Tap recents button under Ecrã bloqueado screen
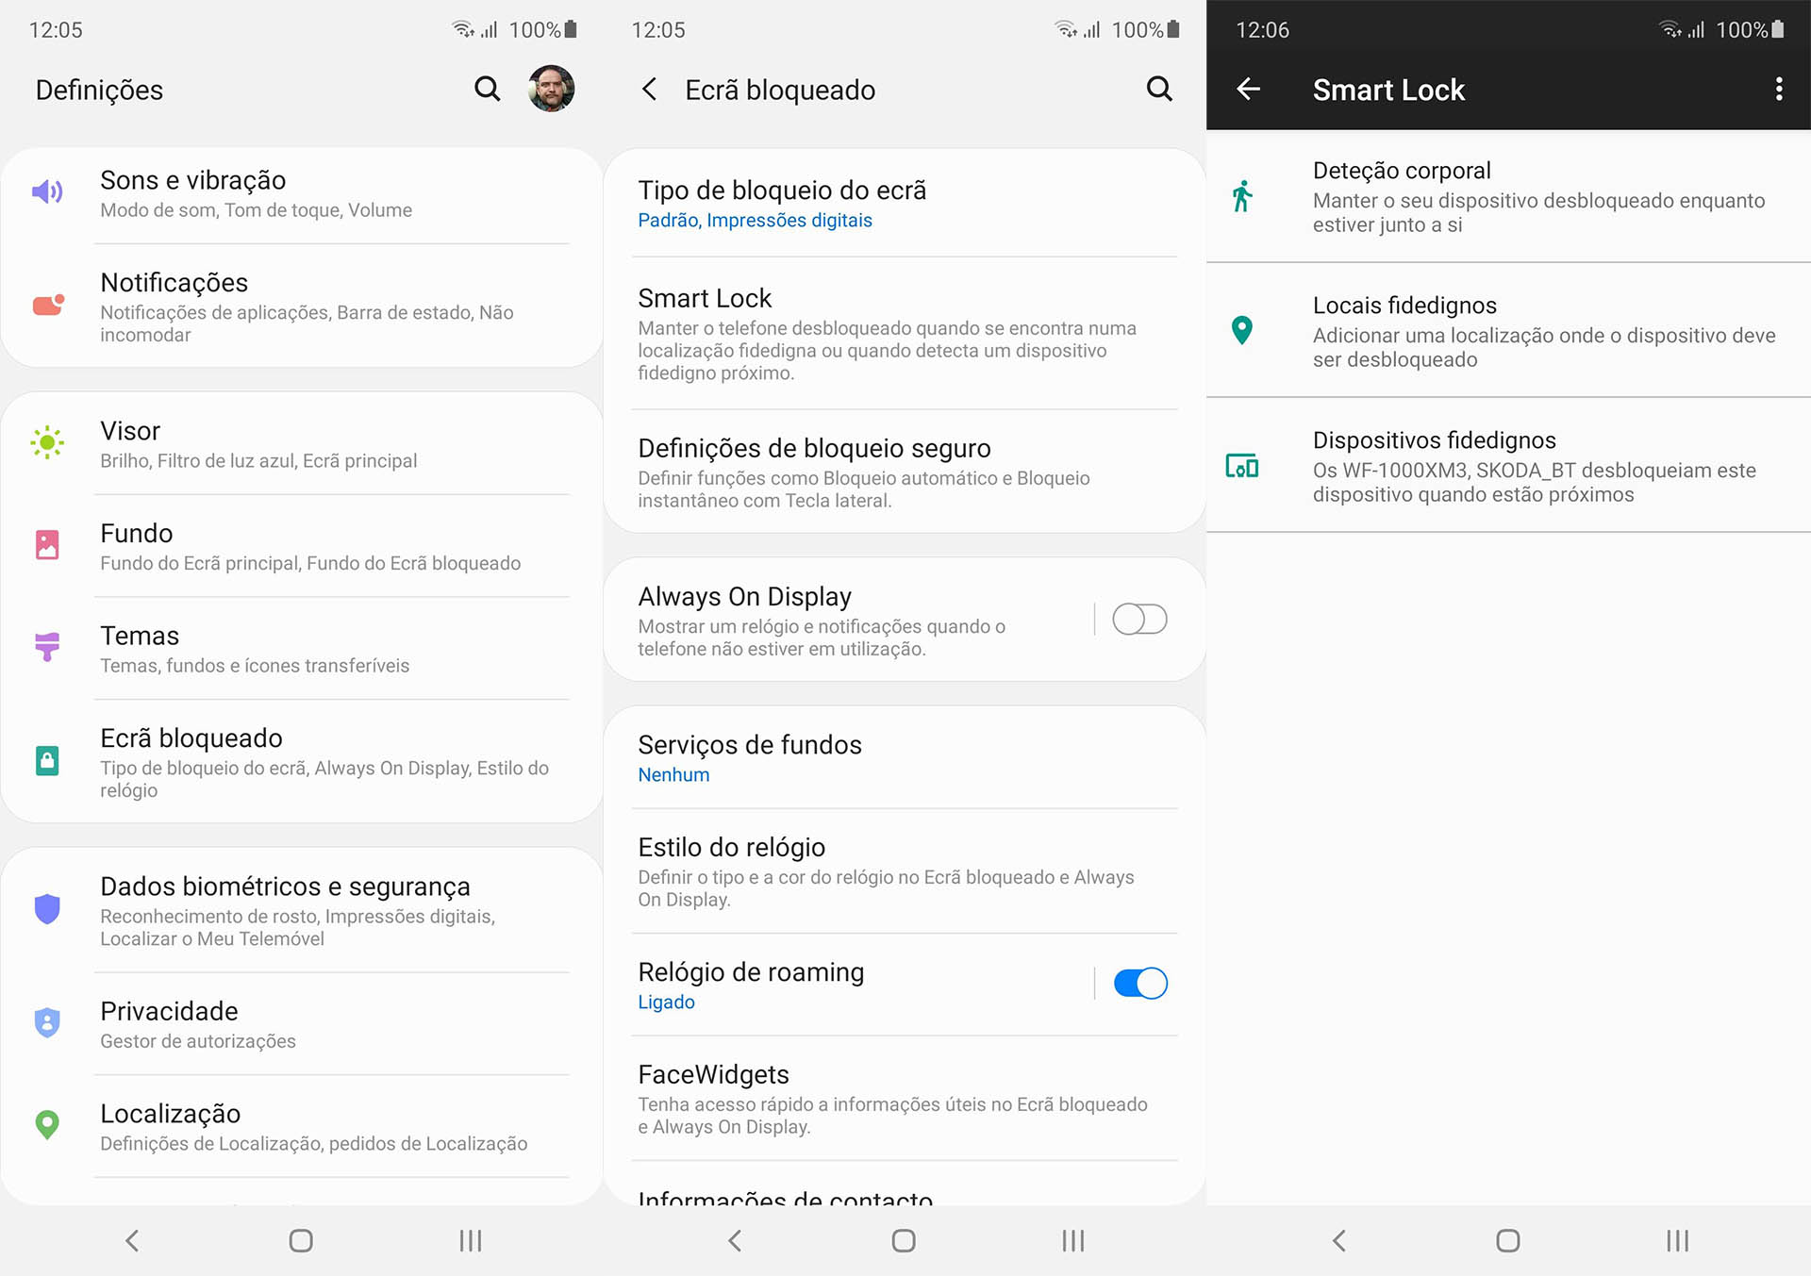The image size is (1811, 1276). point(1073,1240)
